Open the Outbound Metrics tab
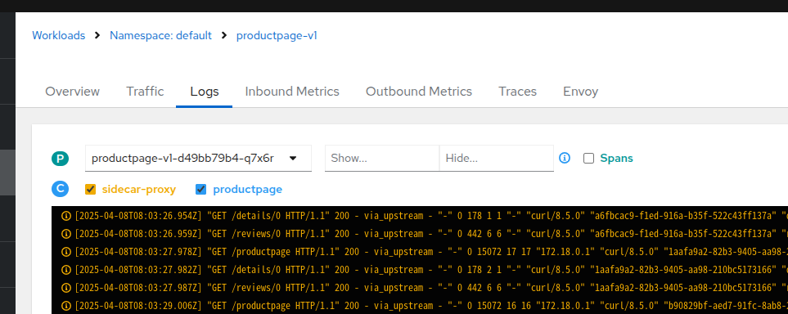This screenshot has width=788, height=314. (x=419, y=92)
